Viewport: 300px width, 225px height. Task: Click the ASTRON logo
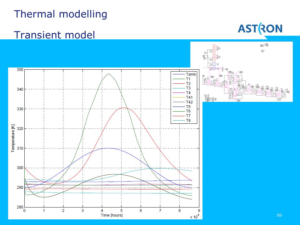coord(260,29)
